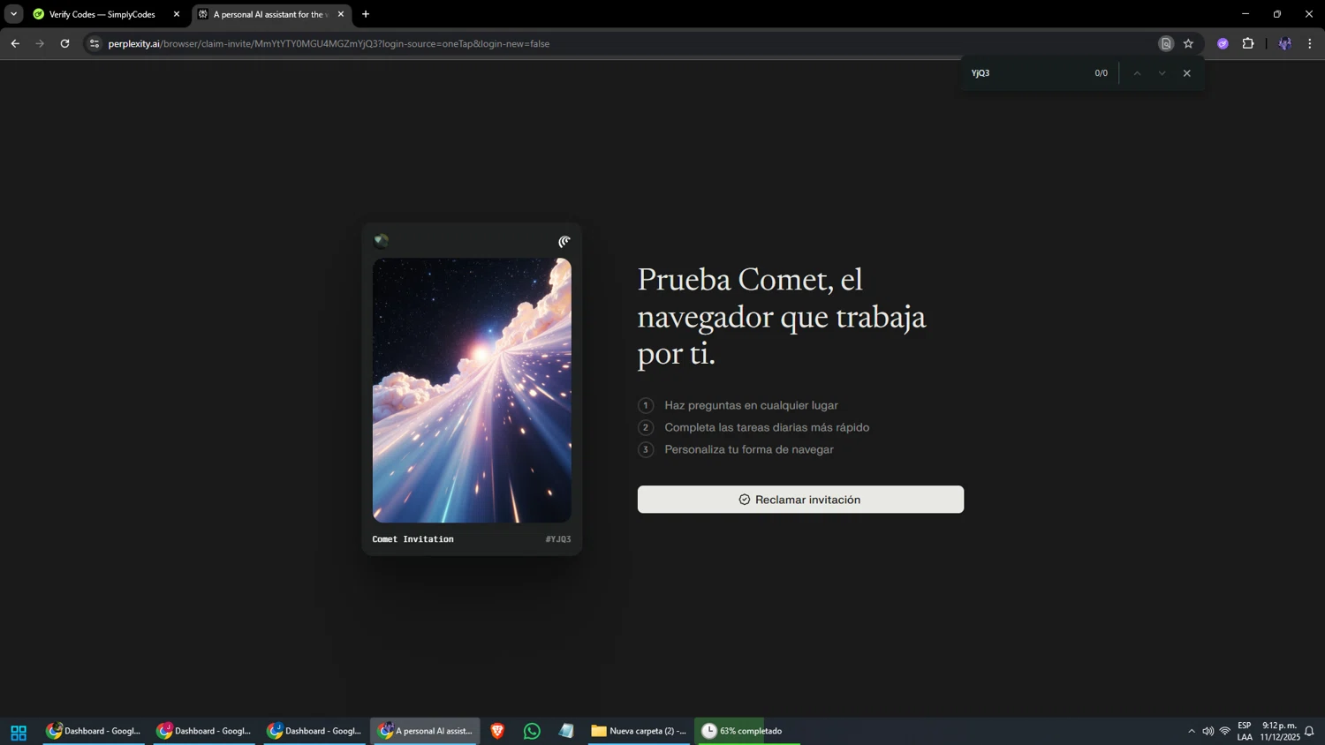Open the Extensions puzzle menu
The image size is (1325, 745).
[x=1248, y=43]
